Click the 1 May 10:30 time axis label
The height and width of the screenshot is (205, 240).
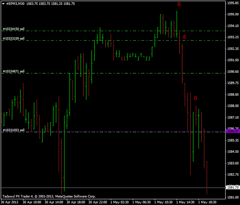[164, 202]
